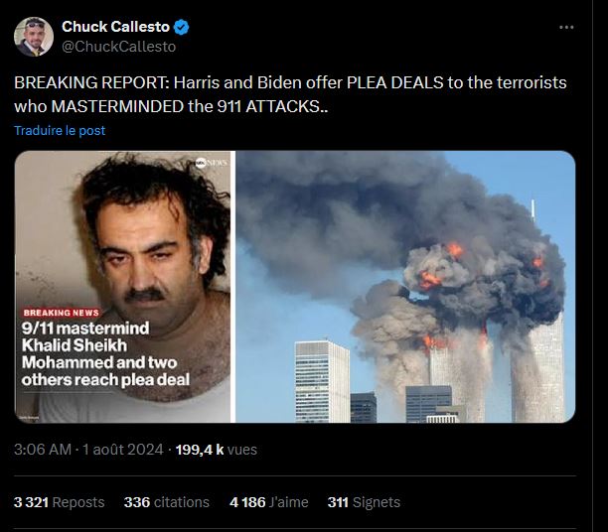Screen dimensions: 608x532
Task: Open the 336 citations list
Action: [x=166, y=502]
